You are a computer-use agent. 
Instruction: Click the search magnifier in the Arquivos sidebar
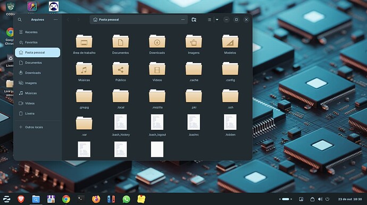click(20, 20)
